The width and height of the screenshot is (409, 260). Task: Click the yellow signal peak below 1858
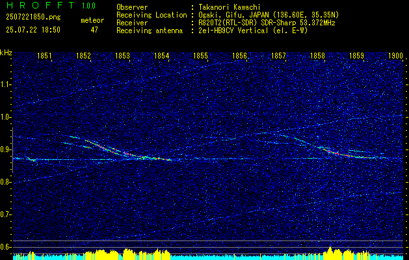[330, 253]
